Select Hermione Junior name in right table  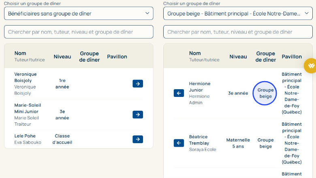point(200,87)
